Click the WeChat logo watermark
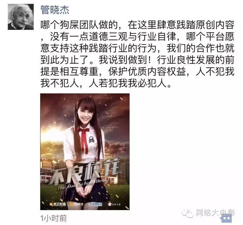The image size is (243, 225). tap(188, 213)
